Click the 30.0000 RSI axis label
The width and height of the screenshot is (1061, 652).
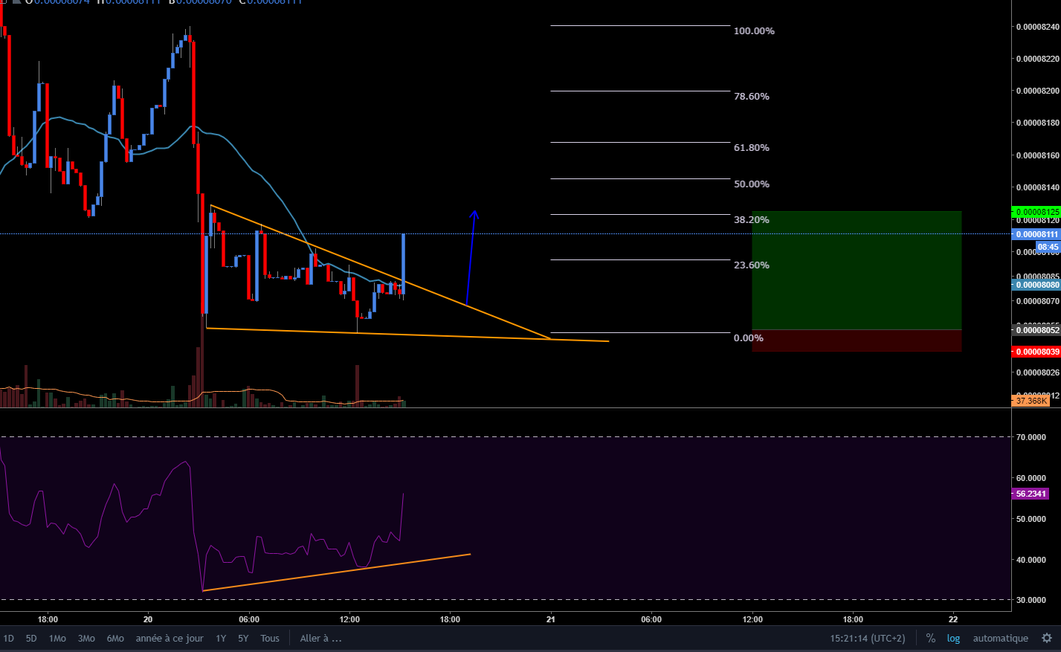click(x=1031, y=600)
